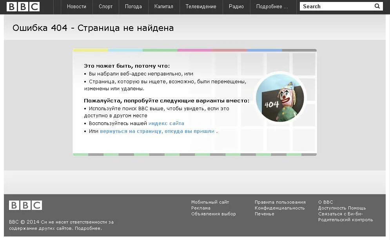Screen dimensions: 390x240
Task: Click the О BBC footer link
Action: (x=326, y=202)
